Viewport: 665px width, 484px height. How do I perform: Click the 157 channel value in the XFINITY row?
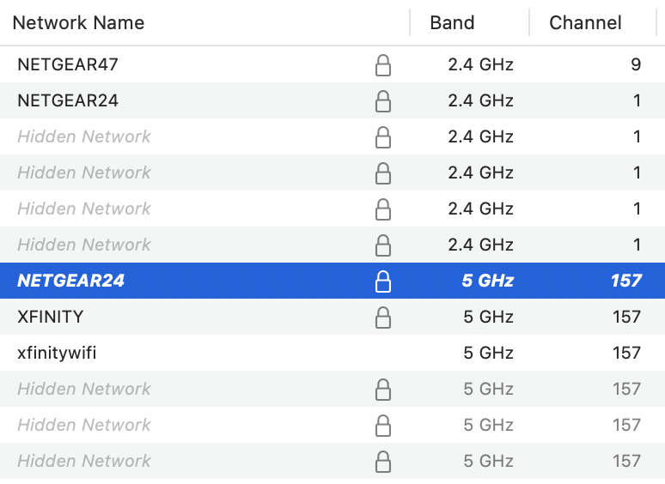(626, 317)
